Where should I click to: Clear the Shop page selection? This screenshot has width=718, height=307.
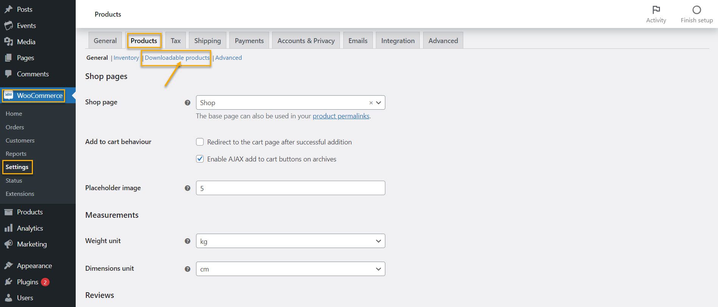point(371,103)
